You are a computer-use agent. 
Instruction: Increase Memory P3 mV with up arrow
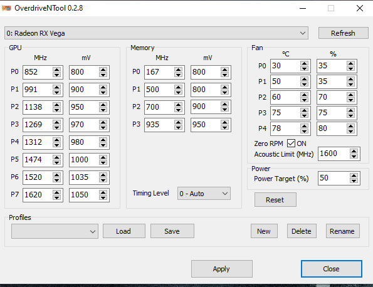[224, 122]
